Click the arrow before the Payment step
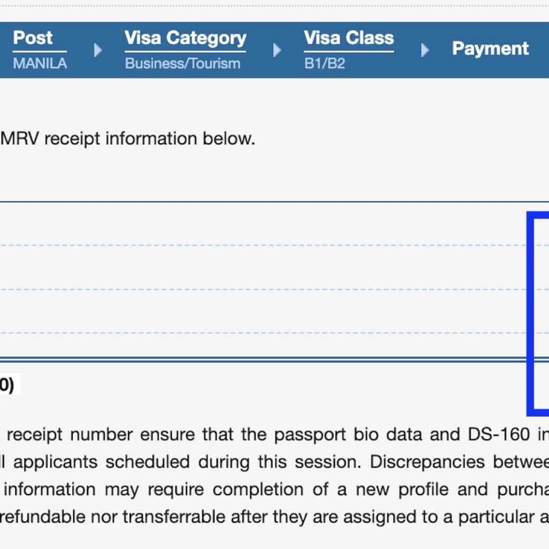The width and height of the screenshot is (549, 549). tap(425, 51)
